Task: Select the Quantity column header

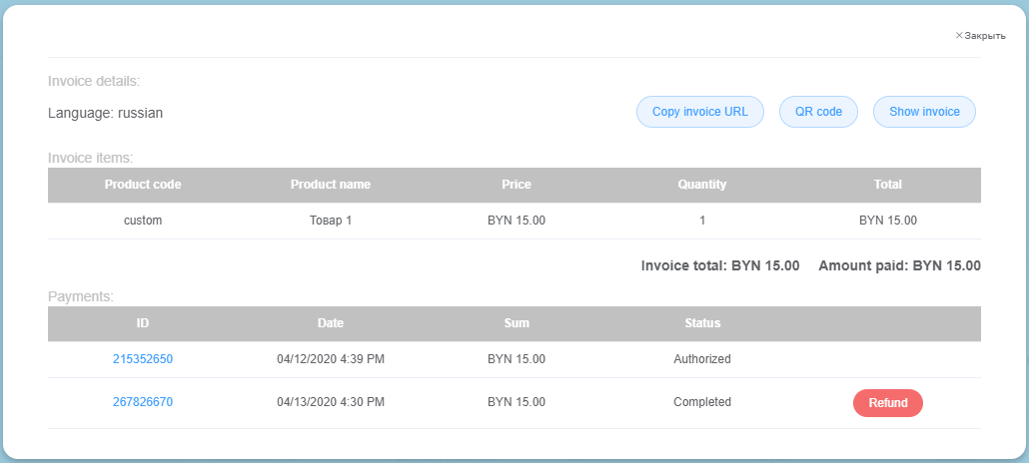Action: [x=702, y=185]
